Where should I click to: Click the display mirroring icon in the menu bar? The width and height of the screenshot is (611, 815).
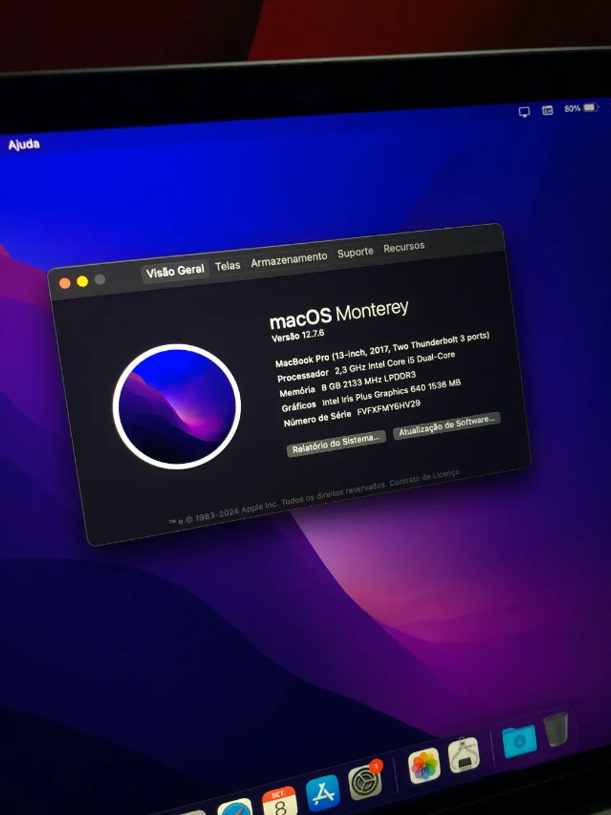[524, 112]
